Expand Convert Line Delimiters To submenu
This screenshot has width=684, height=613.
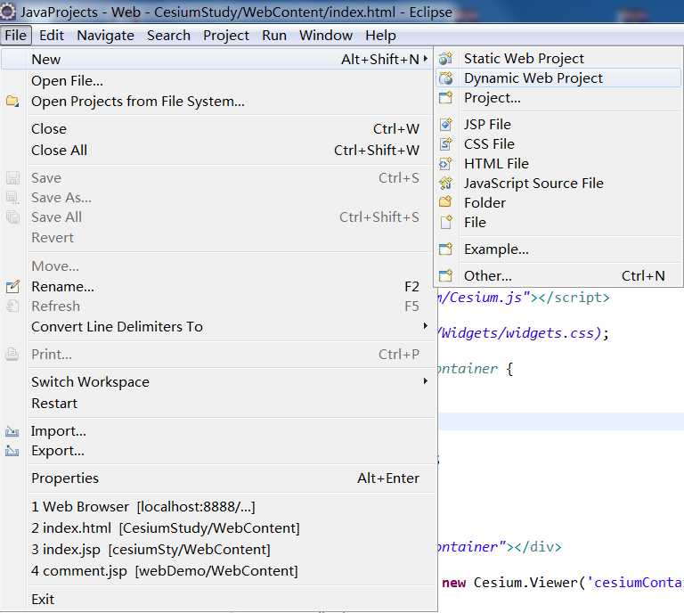(x=426, y=326)
